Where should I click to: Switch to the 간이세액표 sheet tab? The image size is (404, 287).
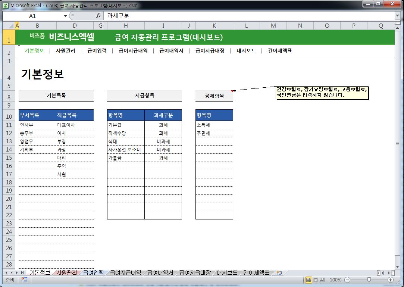pos(256,272)
